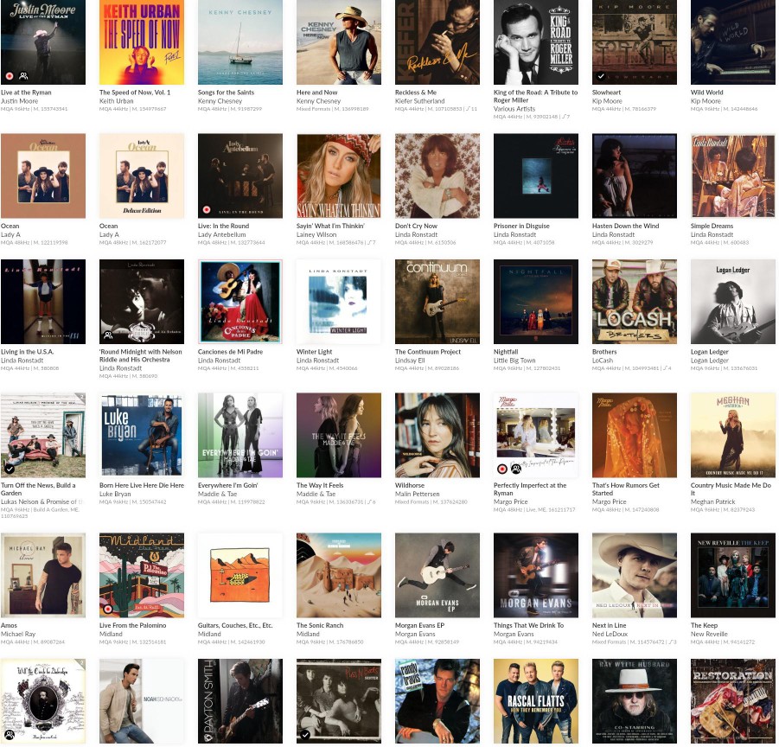Open the Ocean Deluxe Edition cover

[x=142, y=176]
